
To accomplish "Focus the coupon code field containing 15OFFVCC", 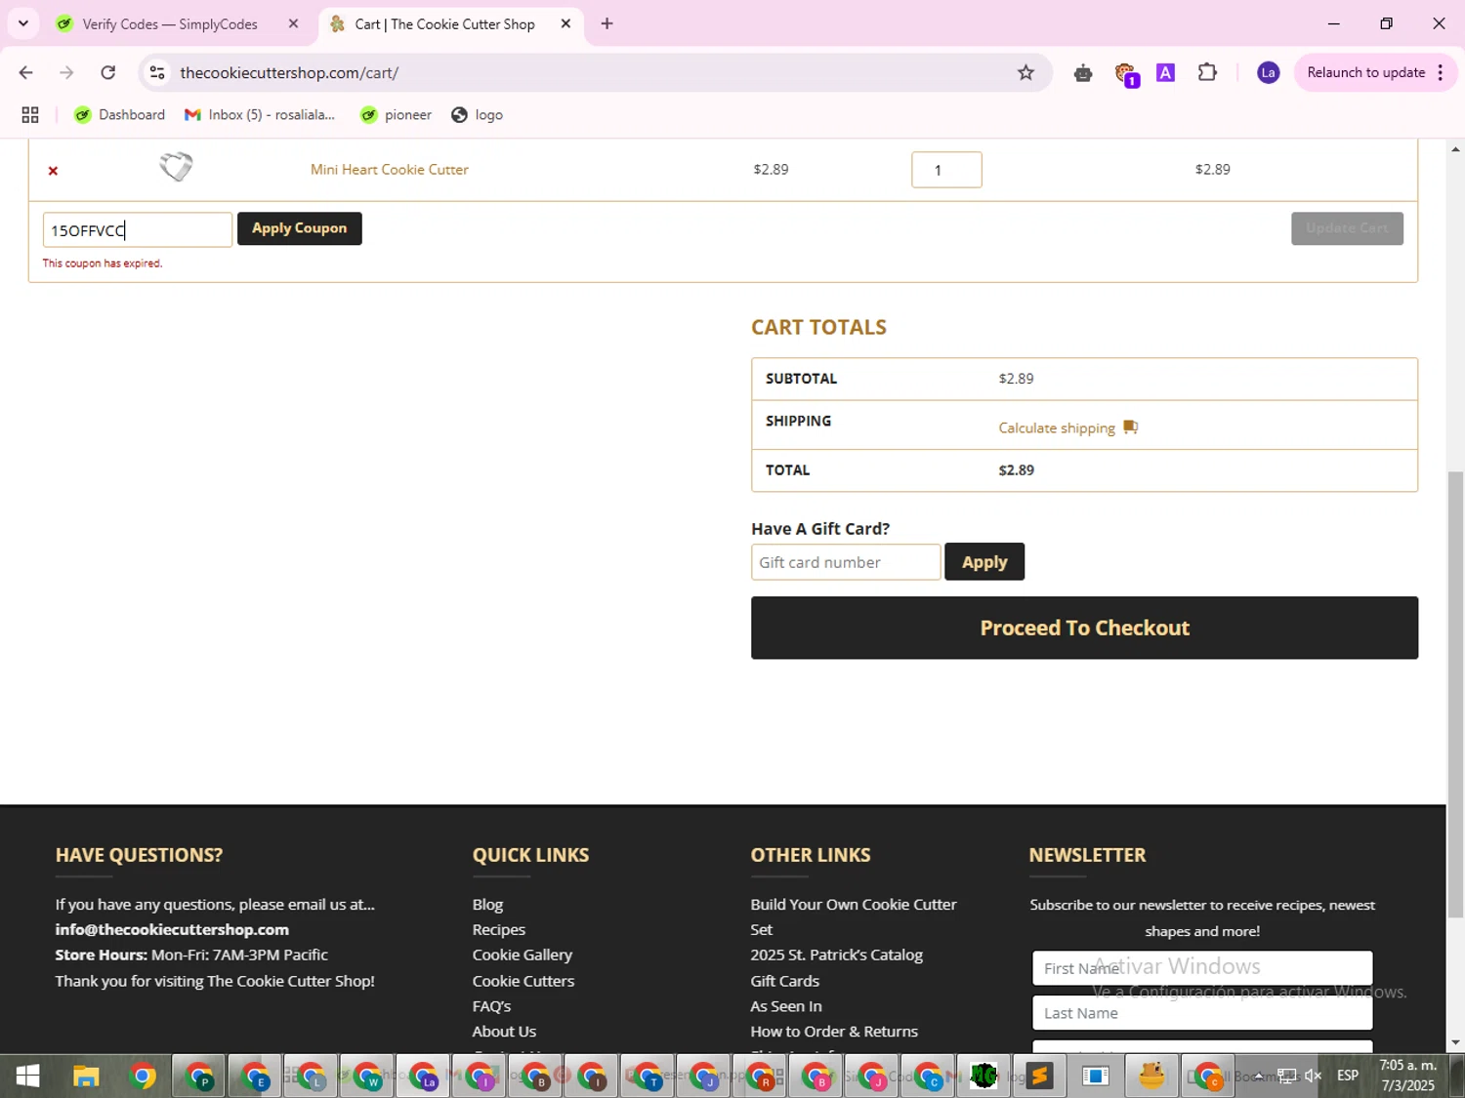I will pos(138,230).
